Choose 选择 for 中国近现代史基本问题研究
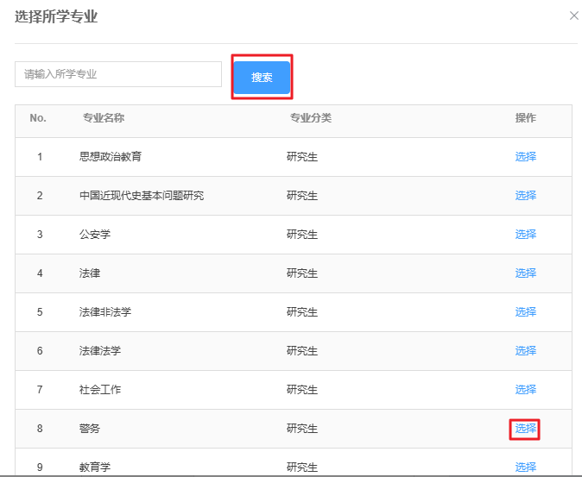Image resolution: width=582 pixels, height=477 pixels. (x=526, y=195)
